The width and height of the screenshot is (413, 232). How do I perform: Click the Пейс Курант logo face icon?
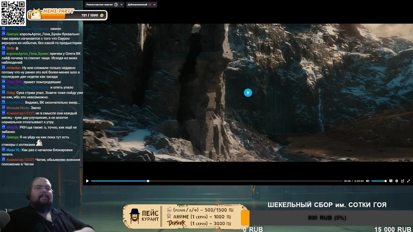click(x=135, y=216)
